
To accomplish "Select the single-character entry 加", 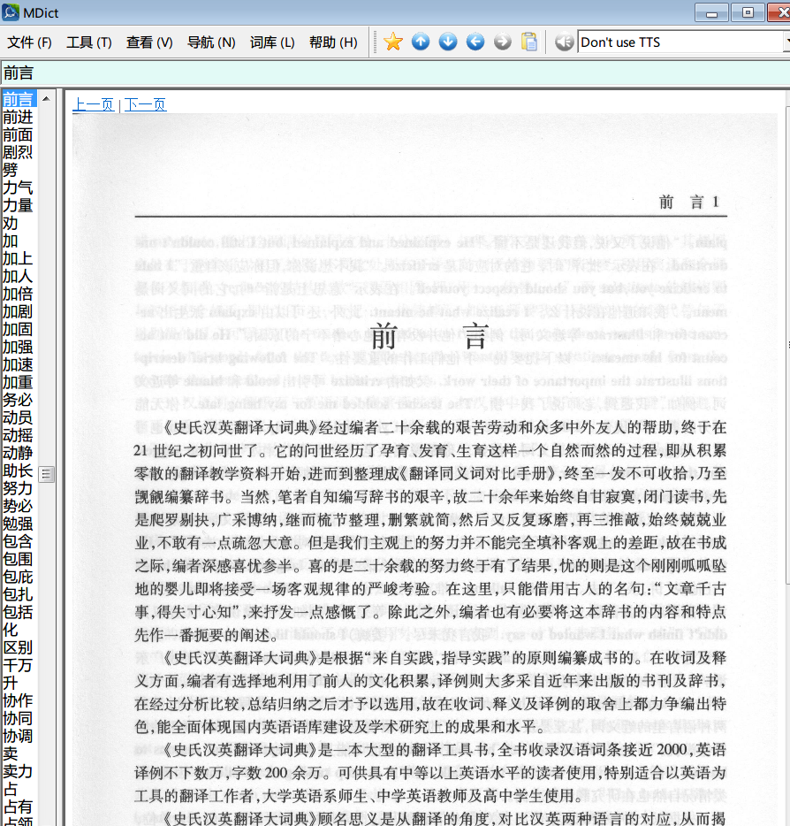I will (x=11, y=241).
